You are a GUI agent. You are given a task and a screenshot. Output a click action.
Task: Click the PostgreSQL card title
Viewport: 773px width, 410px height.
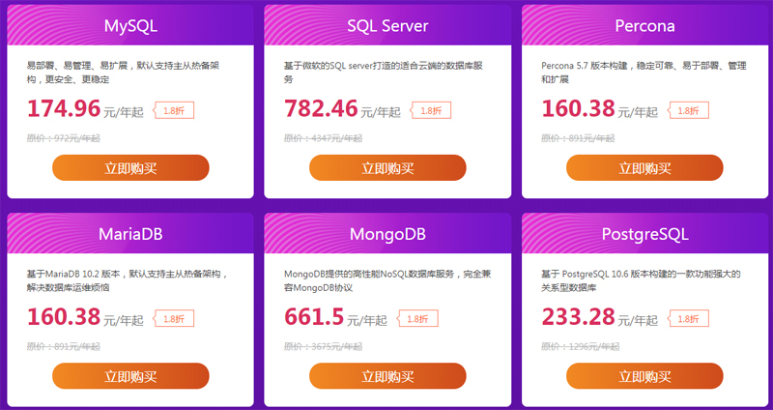(644, 234)
